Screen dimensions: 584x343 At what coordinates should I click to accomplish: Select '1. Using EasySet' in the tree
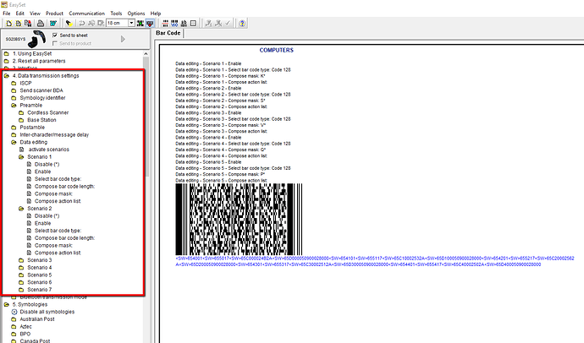[32, 53]
